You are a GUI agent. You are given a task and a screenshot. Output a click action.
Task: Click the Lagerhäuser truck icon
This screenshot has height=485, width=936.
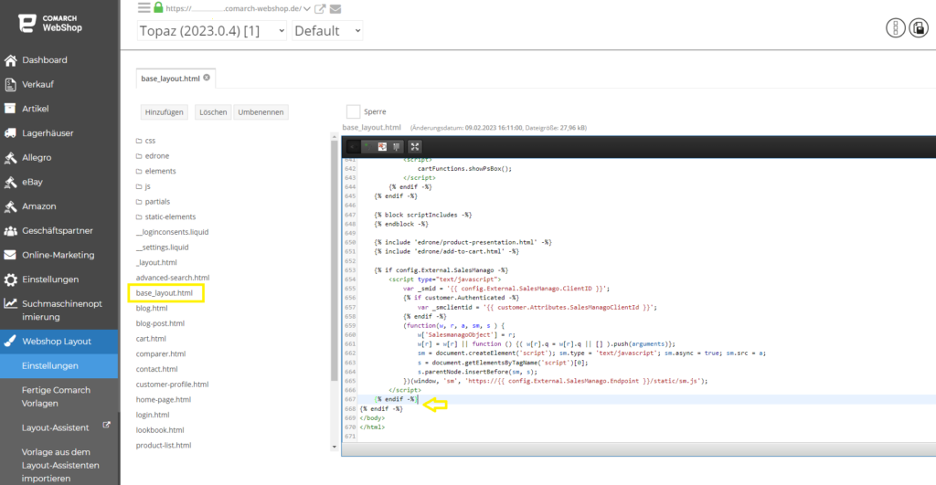coord(10,133)
